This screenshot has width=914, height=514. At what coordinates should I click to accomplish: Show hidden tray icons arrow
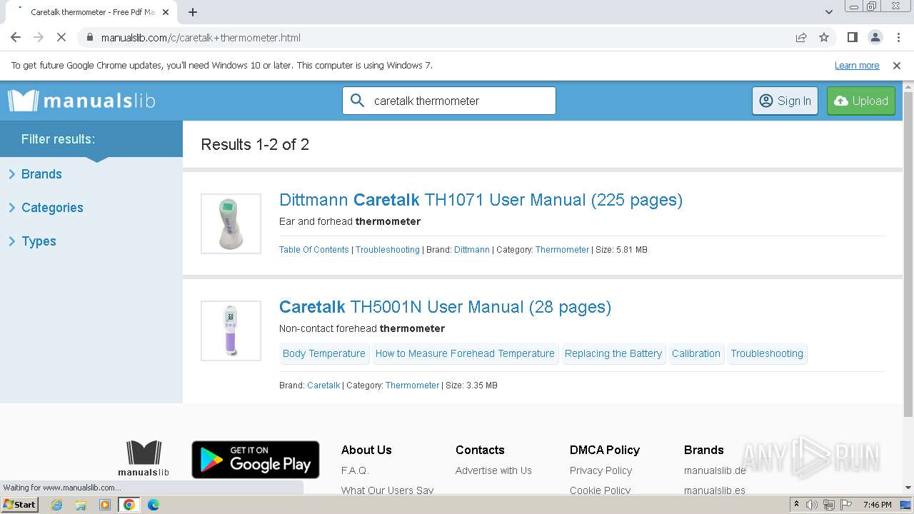coord(796,505)
